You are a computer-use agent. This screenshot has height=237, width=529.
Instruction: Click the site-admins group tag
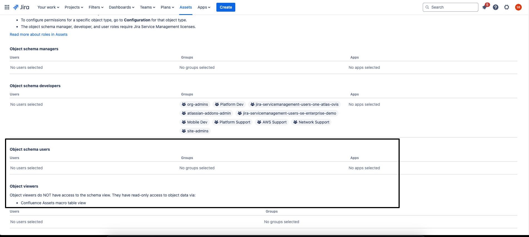pyautogui.click(x=195, y=131)
